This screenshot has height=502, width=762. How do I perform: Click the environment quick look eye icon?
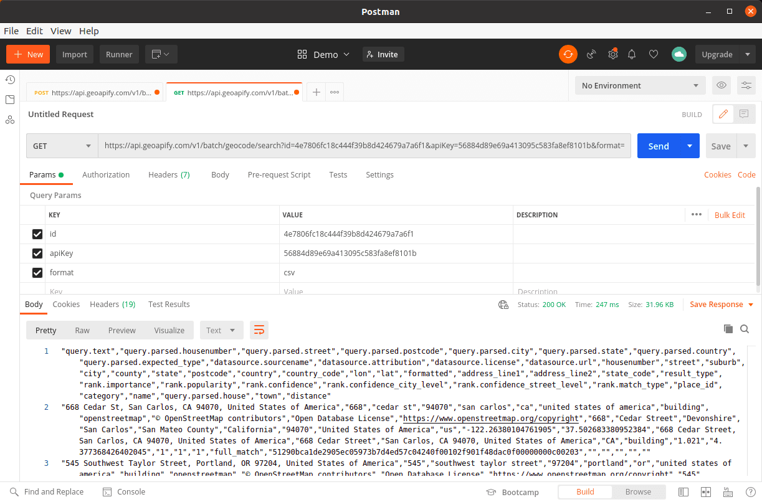click(722, 85)
